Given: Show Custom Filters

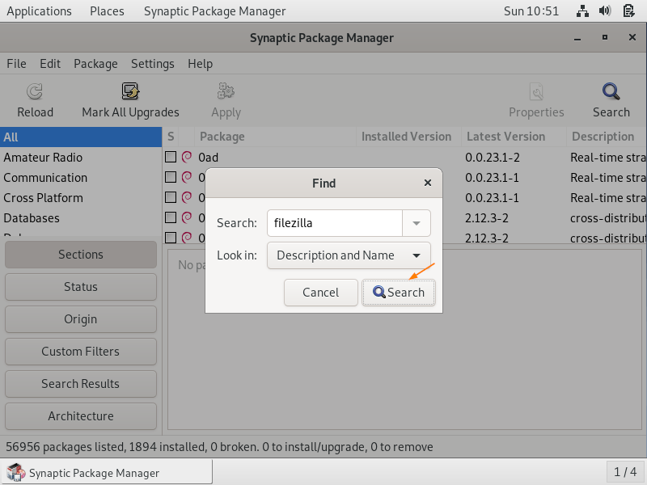Looking at the screenshot, I should click(x=81, y=352).
